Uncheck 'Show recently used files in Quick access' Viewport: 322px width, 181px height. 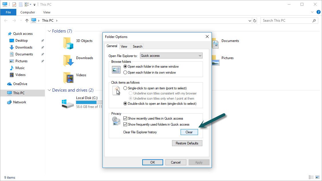(x=153, y=118)
